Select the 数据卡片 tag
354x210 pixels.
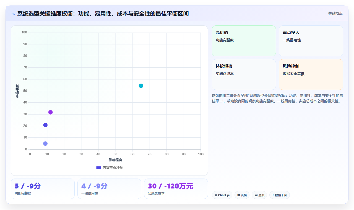pos(280,195)
